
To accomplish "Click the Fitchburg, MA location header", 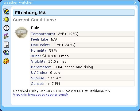I will pos(74,13).
